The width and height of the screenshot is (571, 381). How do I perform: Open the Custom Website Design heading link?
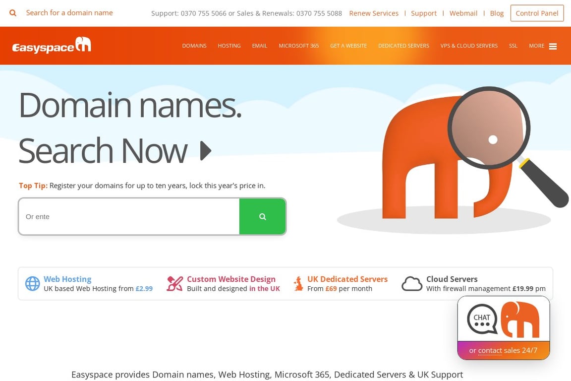(231, 279)
